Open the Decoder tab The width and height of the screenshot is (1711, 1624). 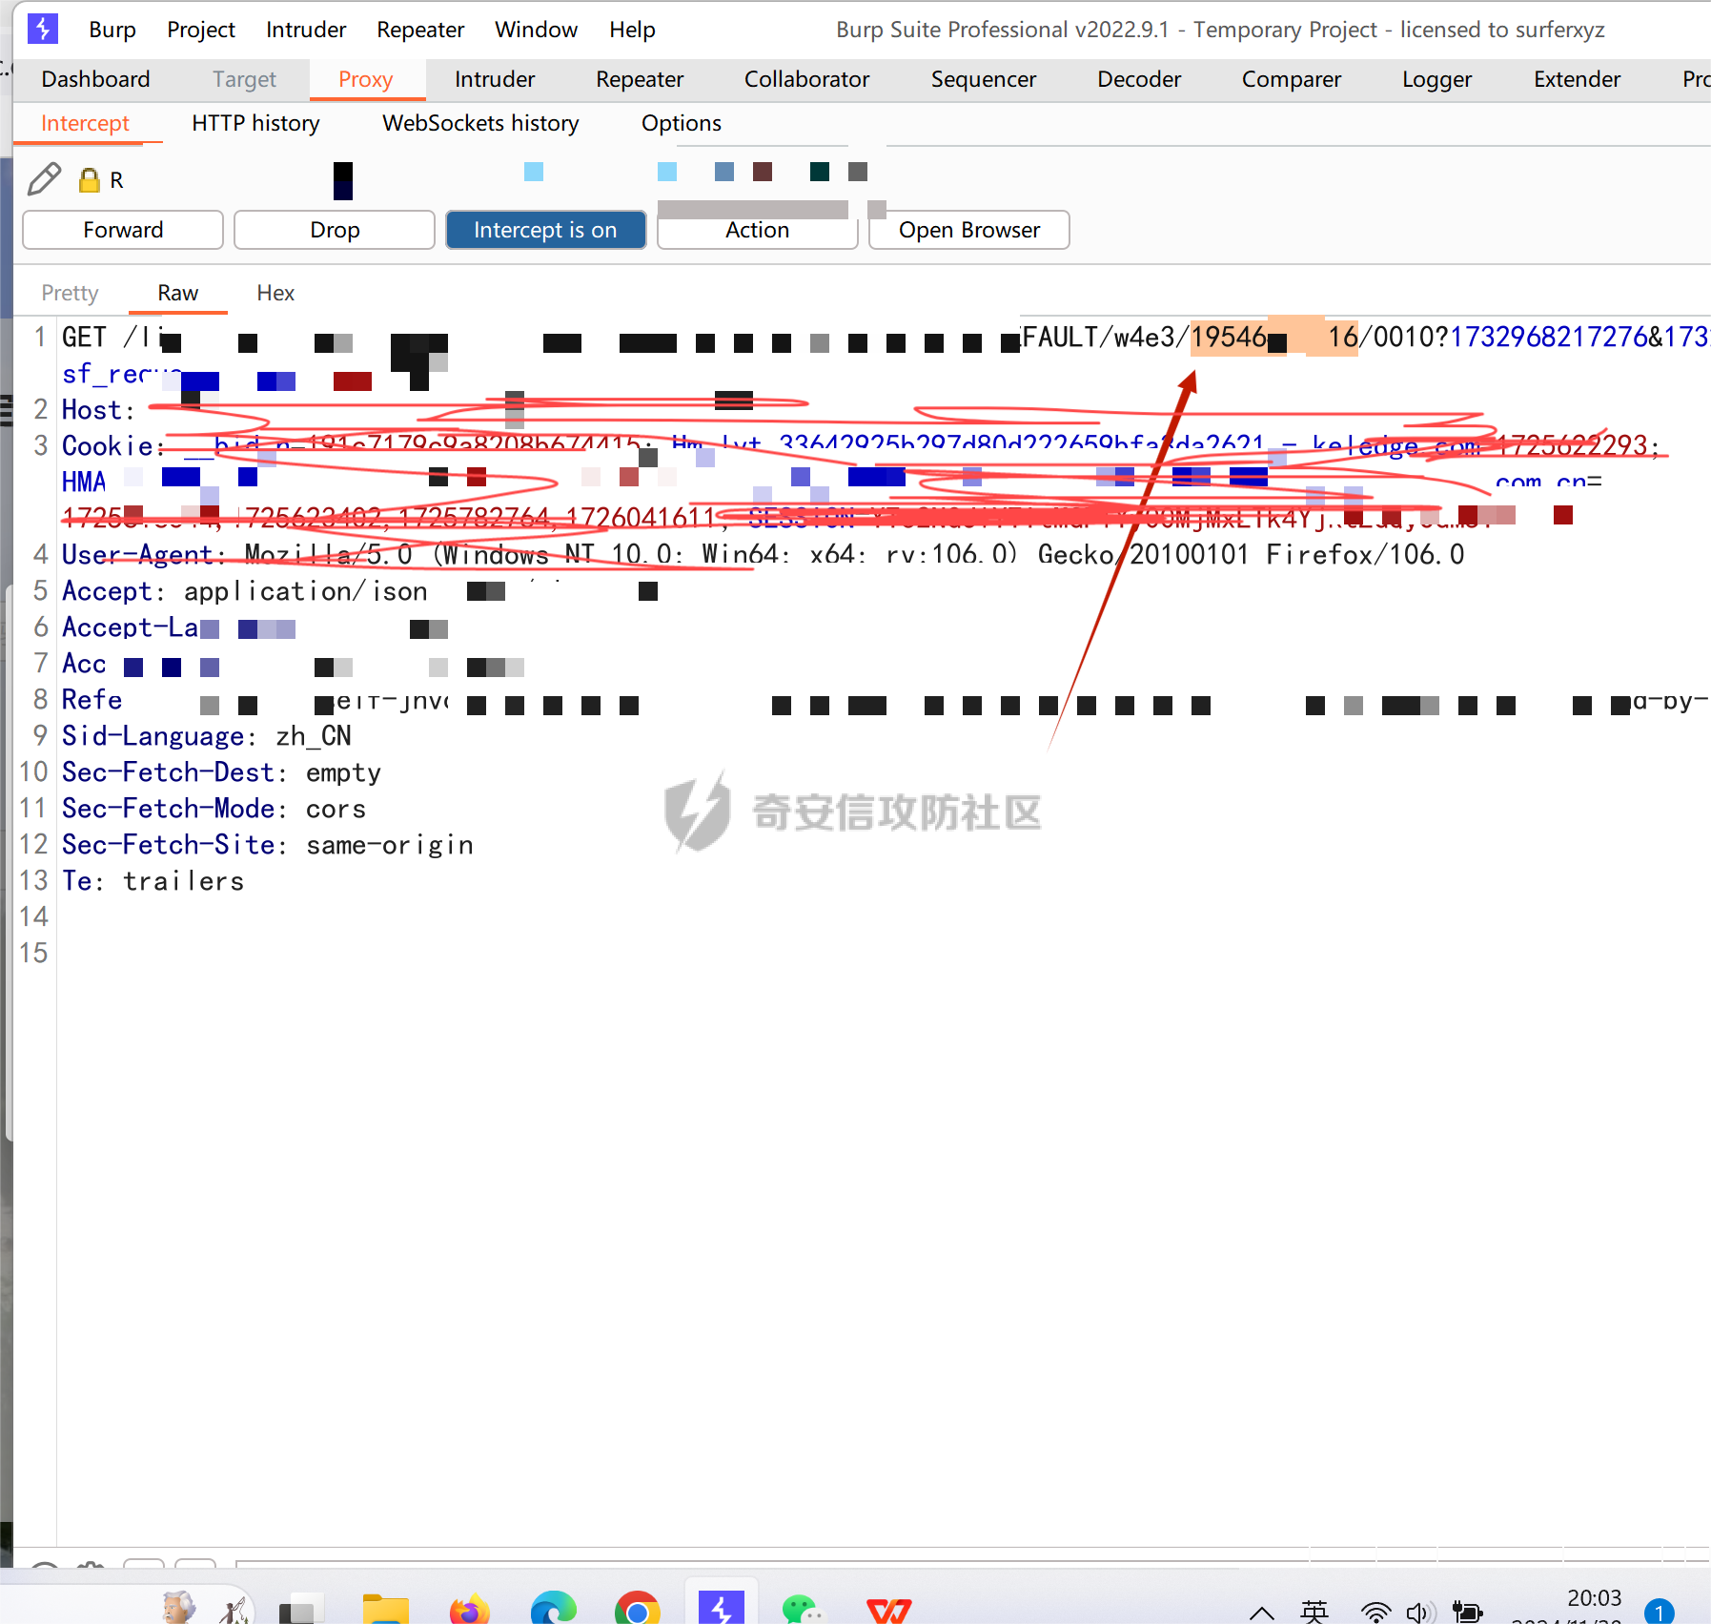coord(1139,79)
